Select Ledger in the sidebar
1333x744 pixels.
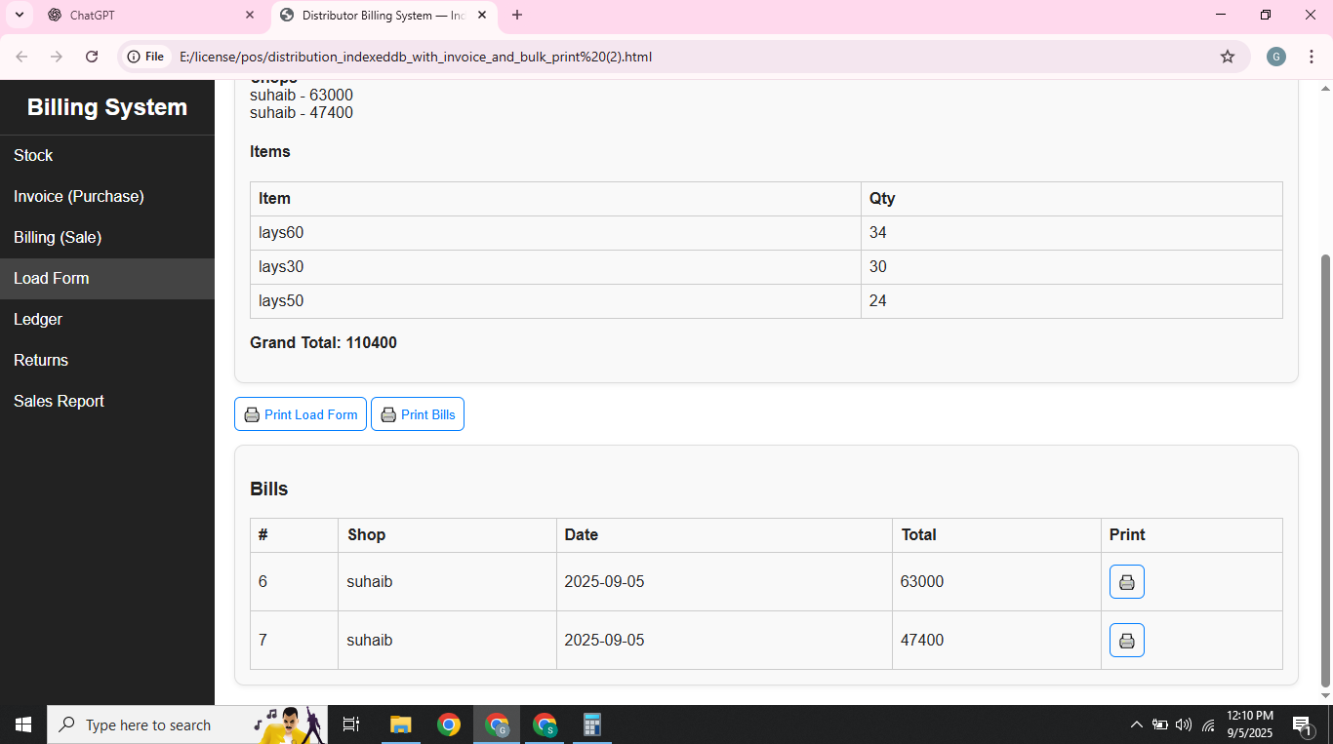38,319
